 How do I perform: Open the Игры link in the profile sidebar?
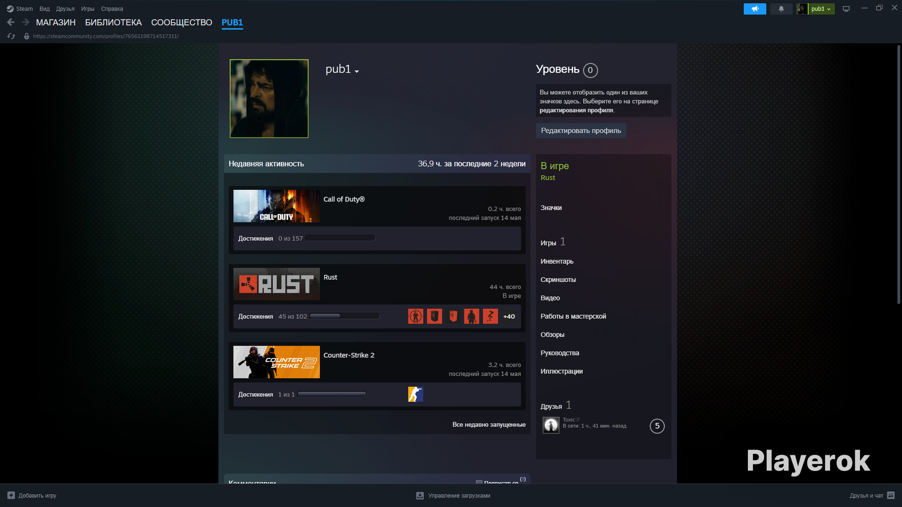coord(548,243)
